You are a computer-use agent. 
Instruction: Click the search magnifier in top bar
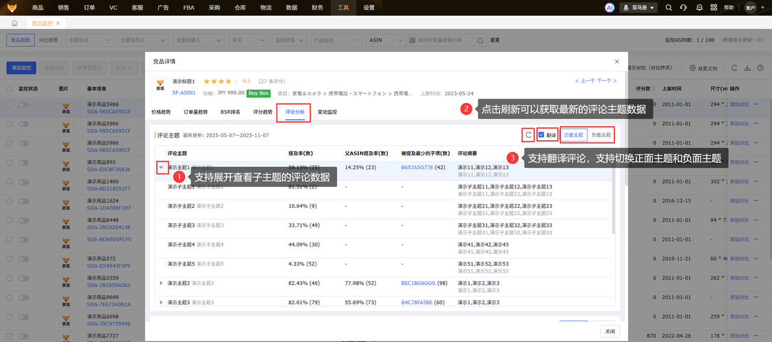coord(668,8)
